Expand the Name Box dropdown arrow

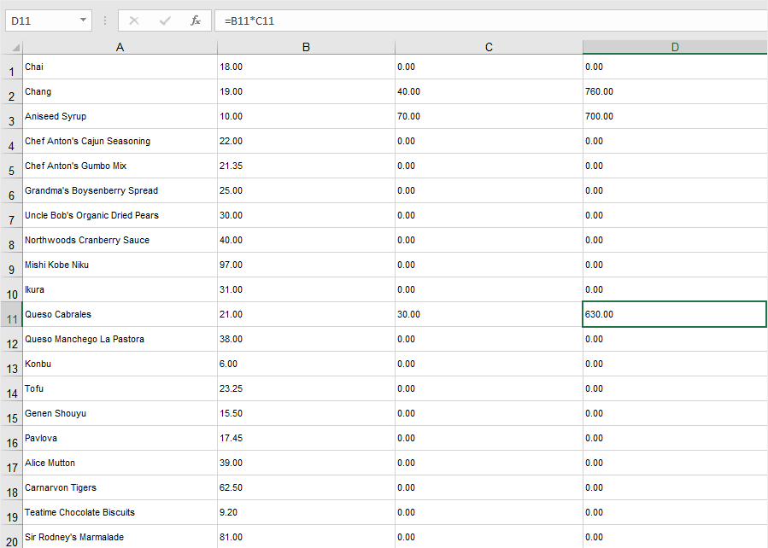83,20
